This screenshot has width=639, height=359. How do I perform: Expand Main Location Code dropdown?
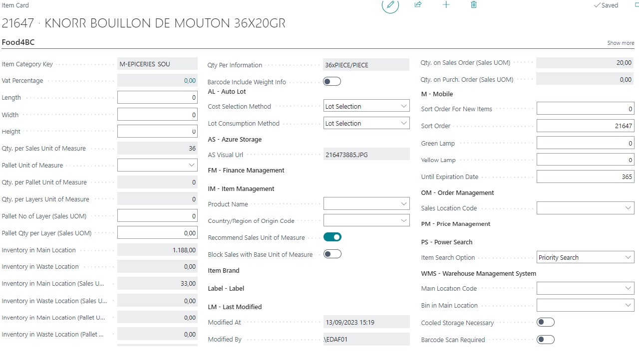pos(629,288)
